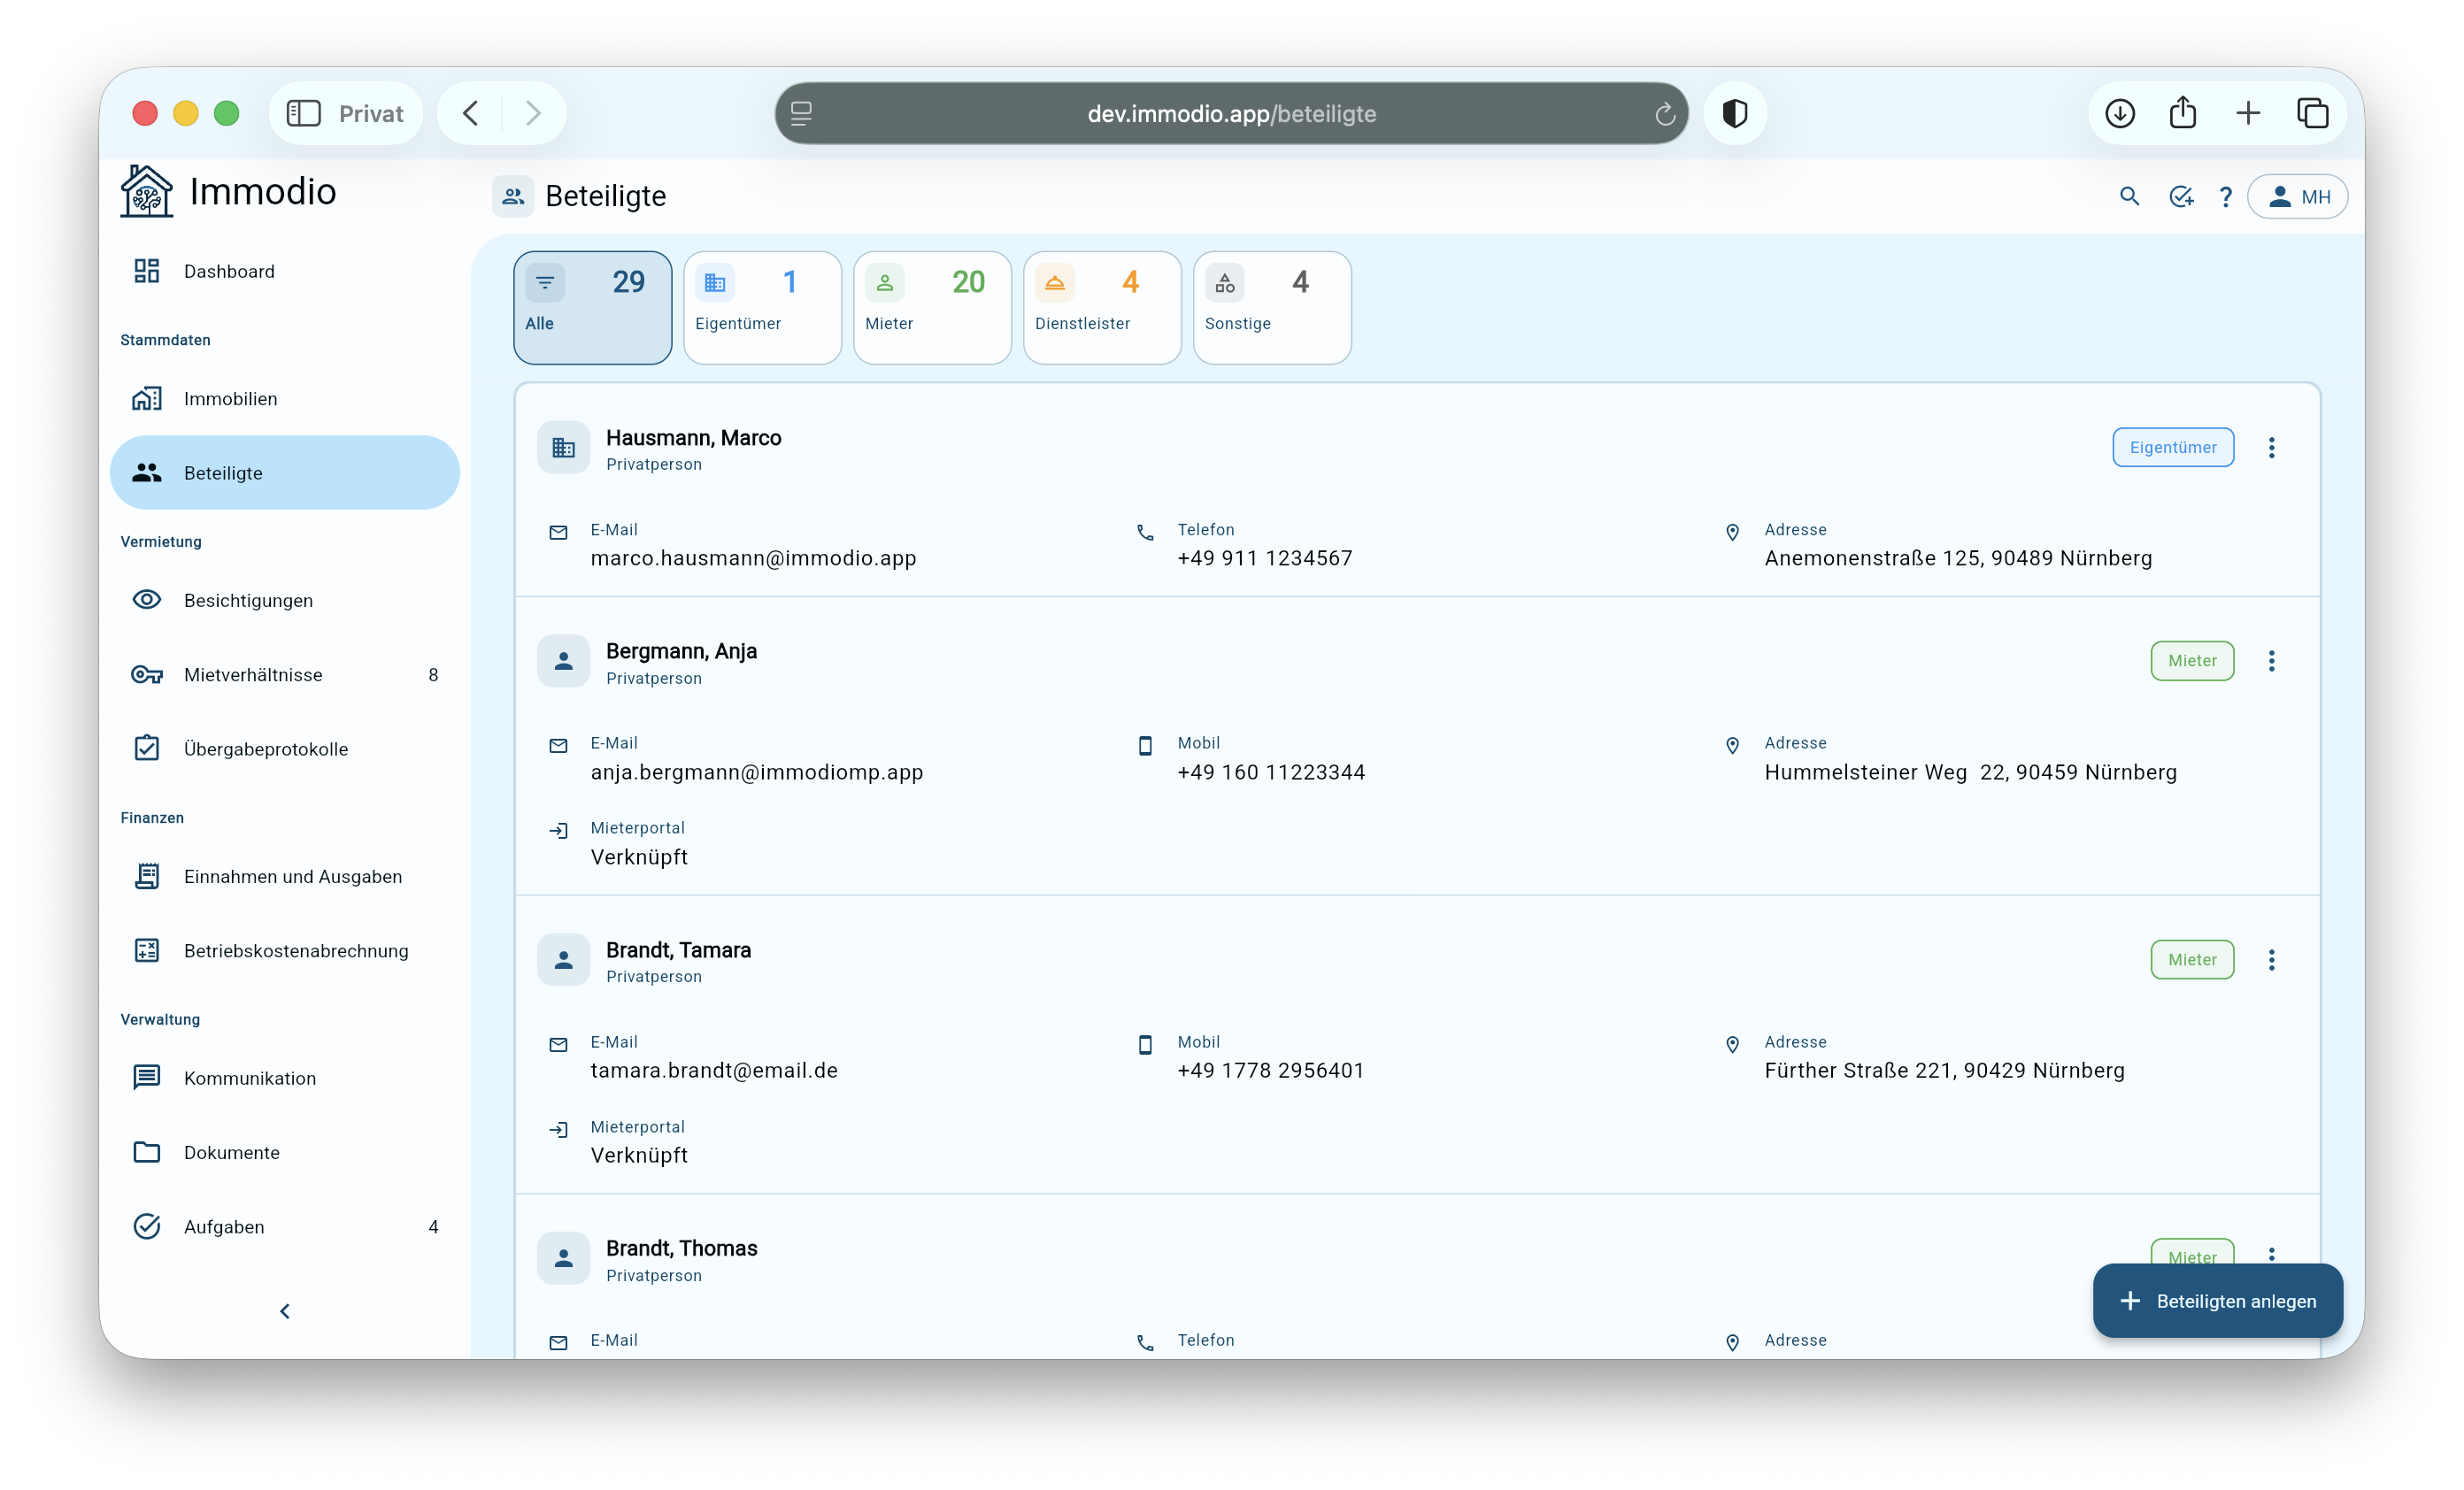
Task: Click the building icon beside Hausmann, Marco
Action: [x=563, y=447]
